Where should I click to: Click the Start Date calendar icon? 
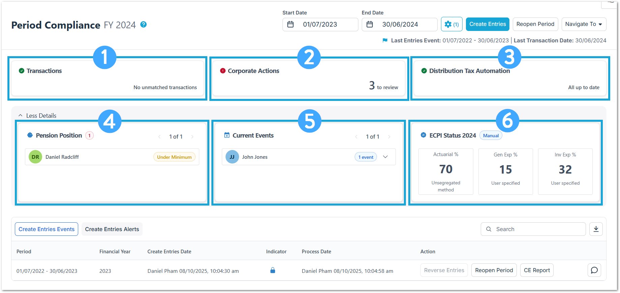[290, 25]
